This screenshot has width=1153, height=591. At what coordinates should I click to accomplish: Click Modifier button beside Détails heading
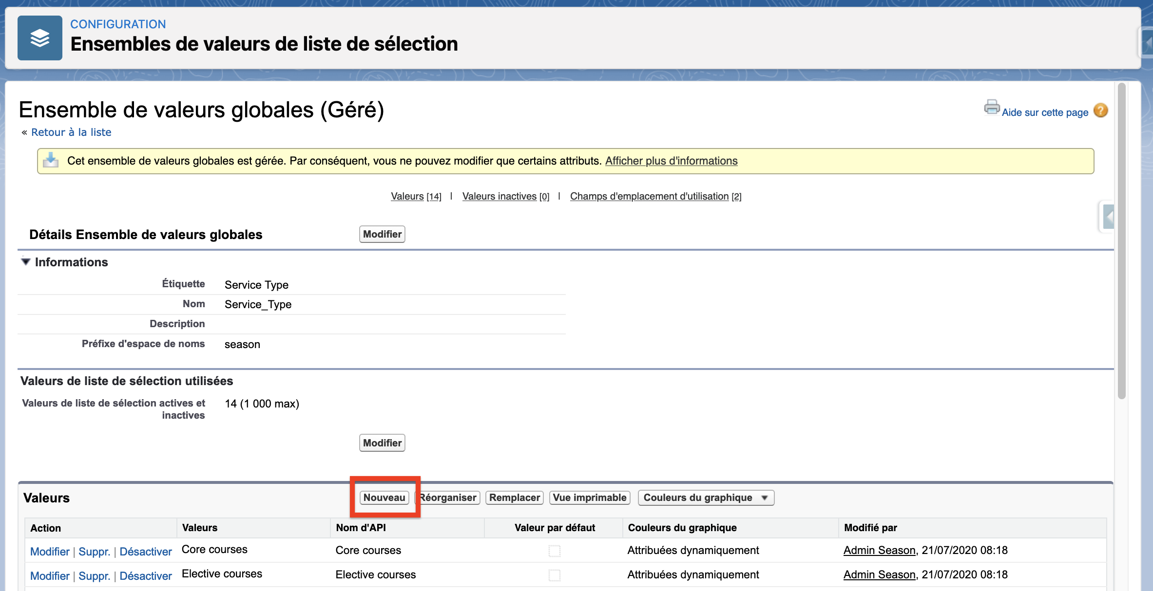click(382, 234)
